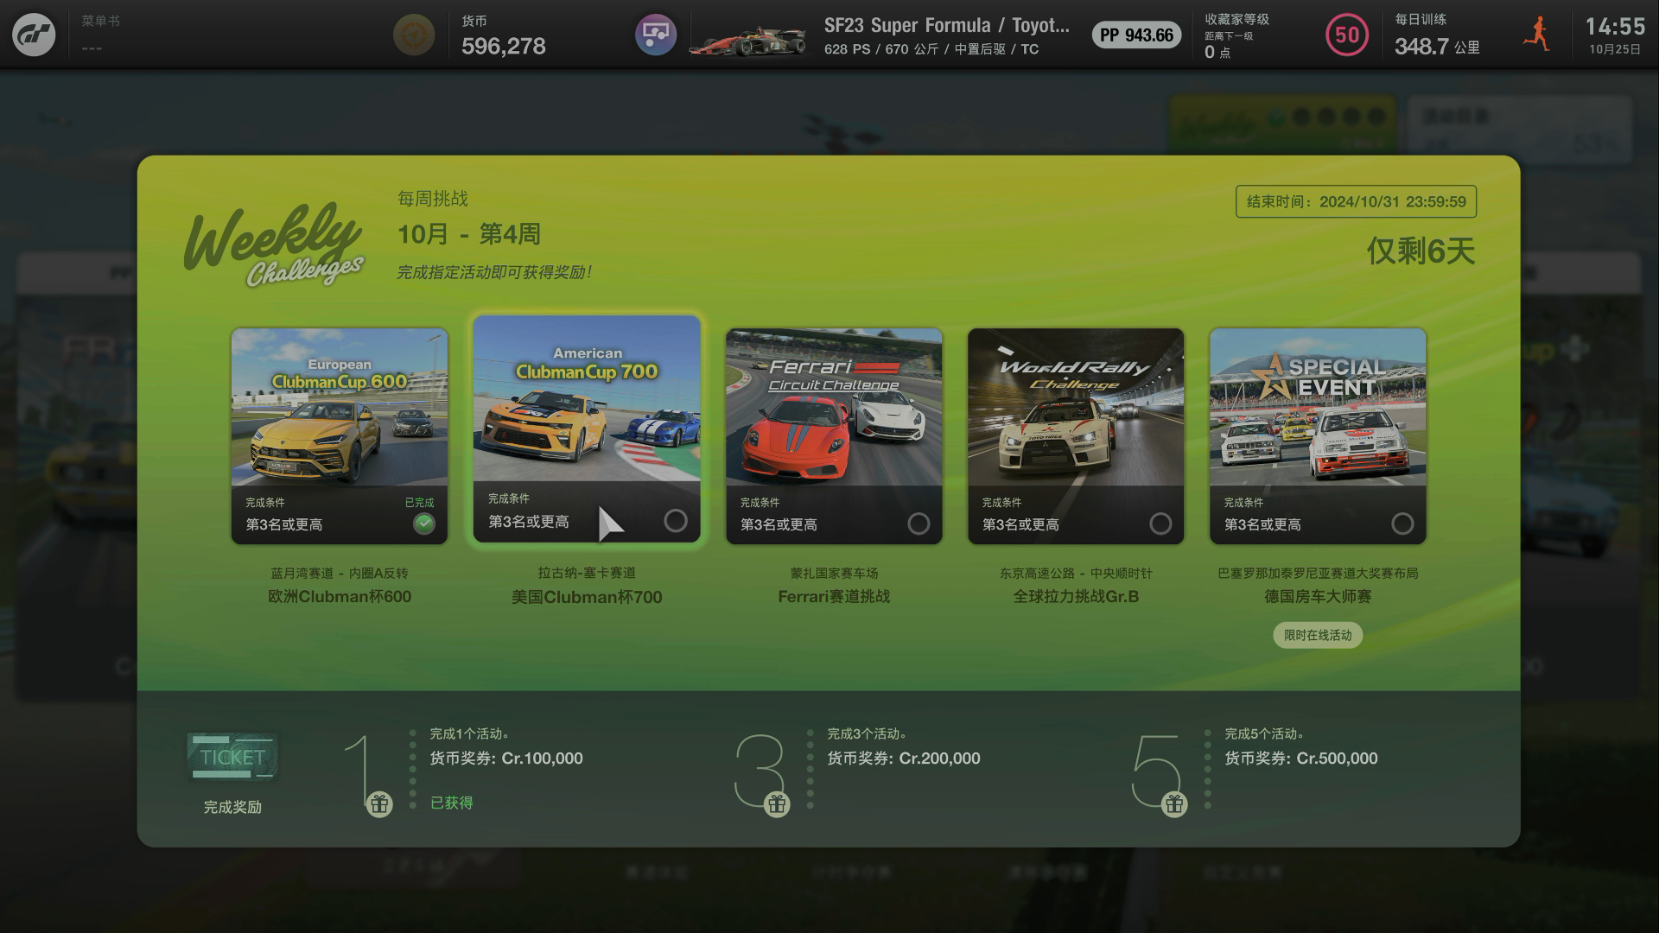
Task: Click the 全球拉力挑战Gr.B title
Action: 1076,596
